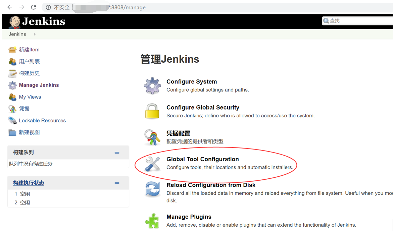Click the 构建执行状态 heading link
The image size is (394, 231).
click(29, 183)
